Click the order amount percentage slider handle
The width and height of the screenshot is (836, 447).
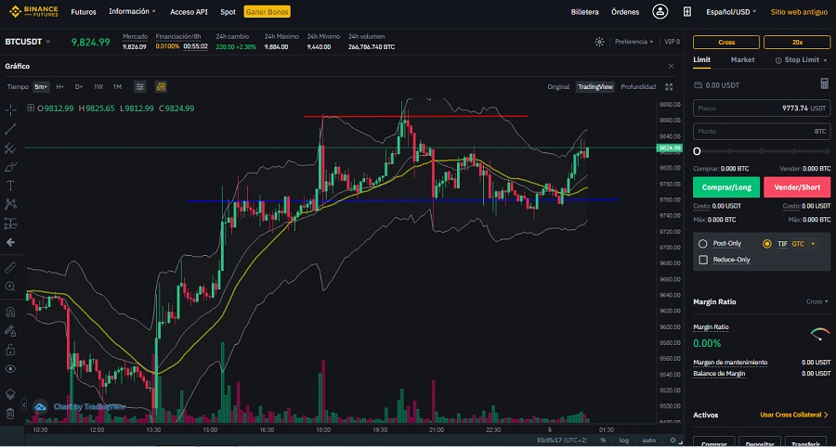[x=698, y=151]
